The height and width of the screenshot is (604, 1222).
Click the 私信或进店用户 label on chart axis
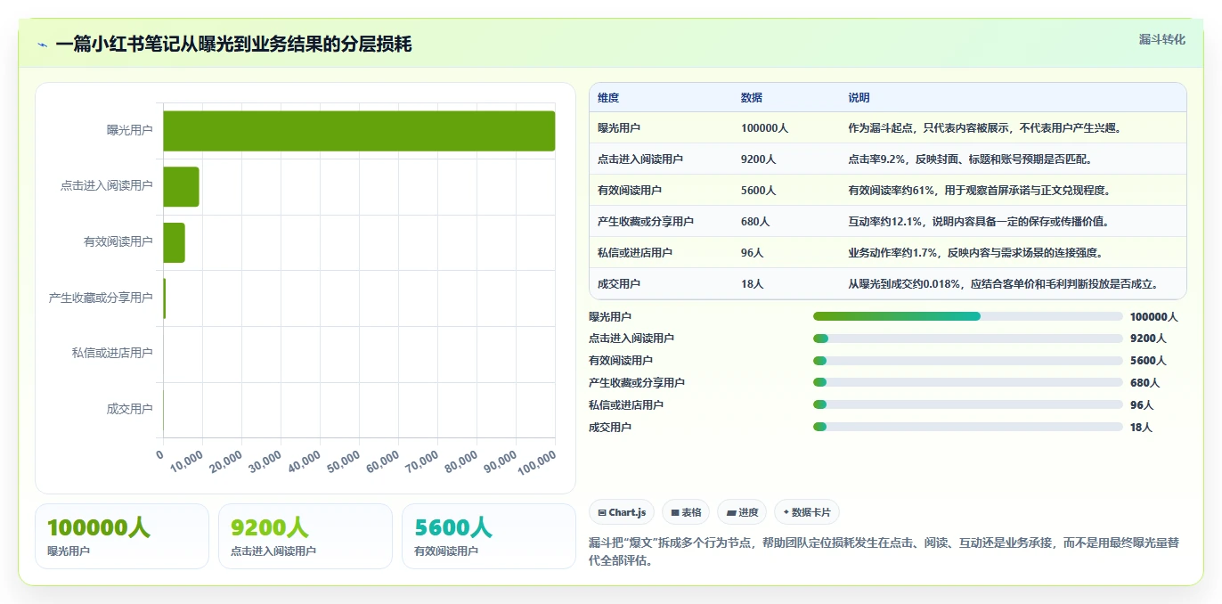pyautogui.click(x=112, y=353)
